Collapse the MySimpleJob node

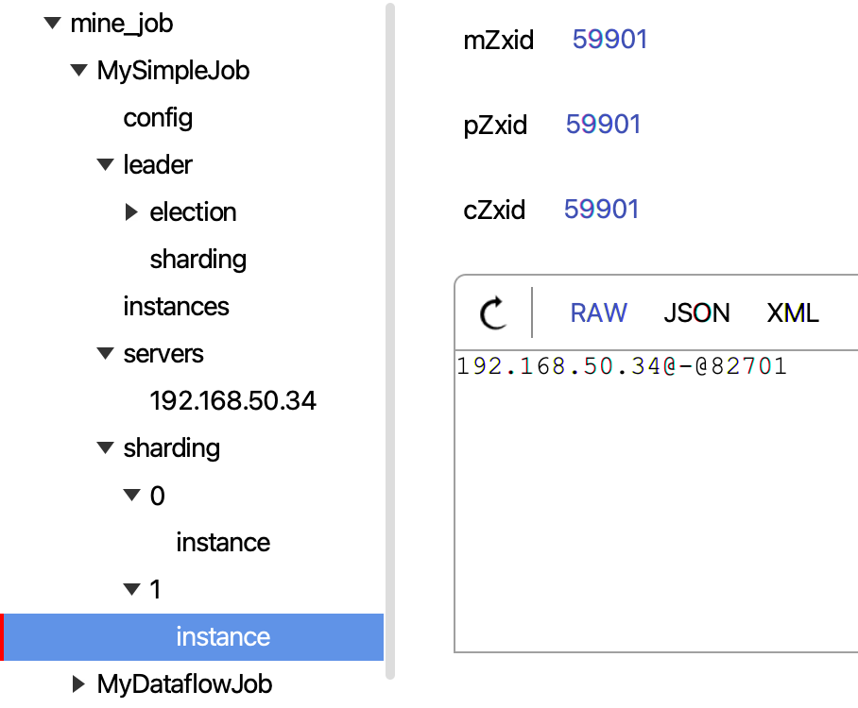click(78, 70)
